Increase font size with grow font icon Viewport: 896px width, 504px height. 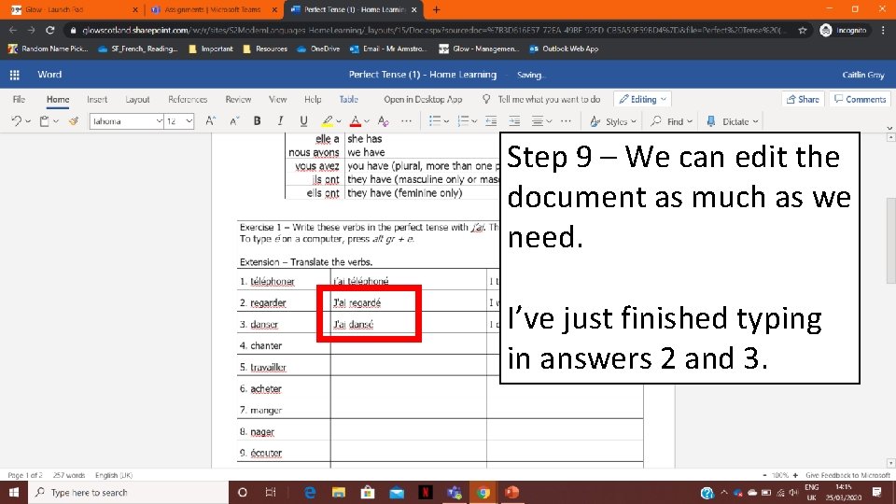(210, 121)
